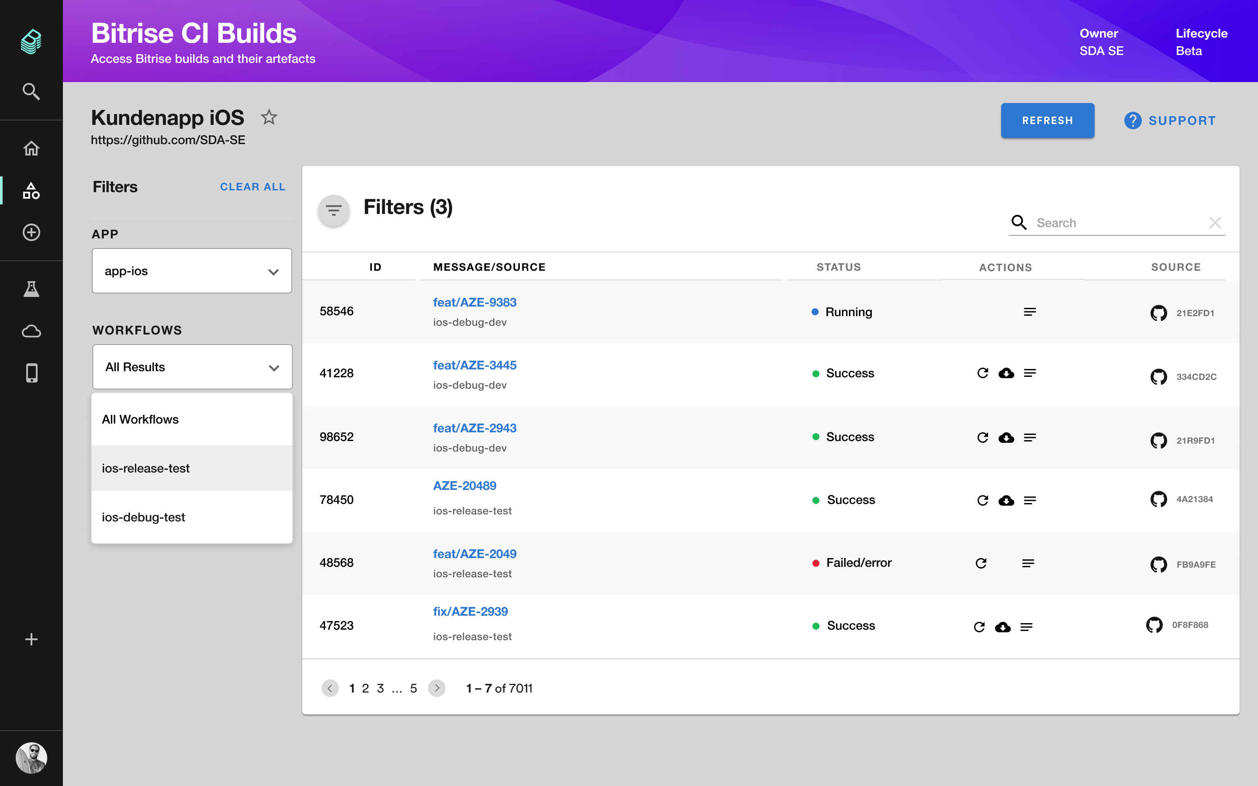
Task: Download artifacts for build 41228
Action: coord(1006,373)
